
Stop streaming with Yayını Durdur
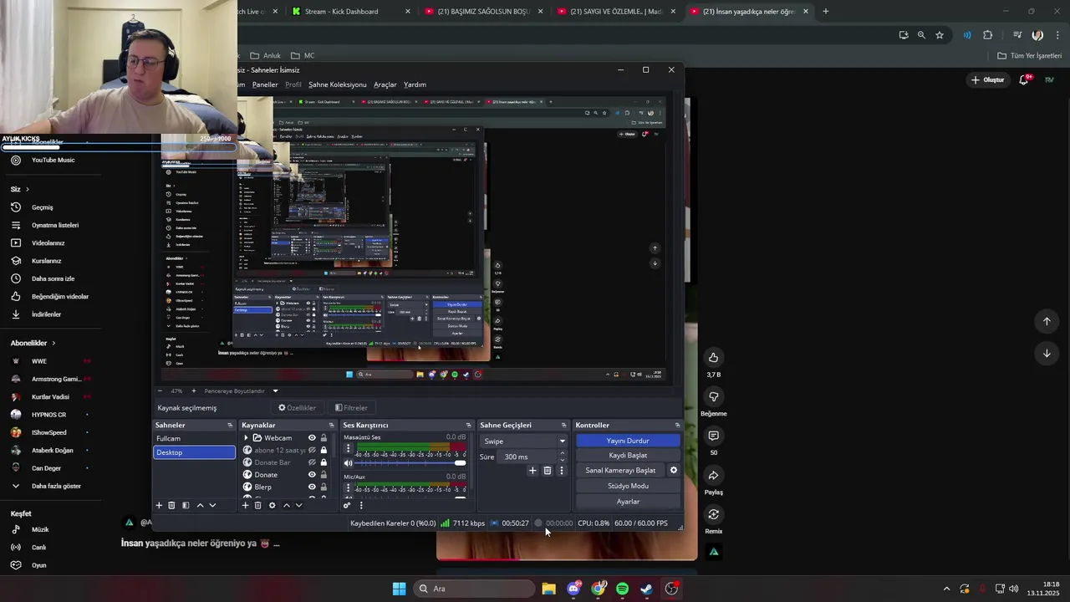(628, 441)
